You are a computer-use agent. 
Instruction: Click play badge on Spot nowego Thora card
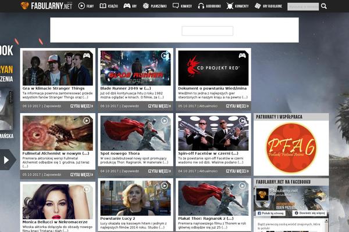[164, 121]
